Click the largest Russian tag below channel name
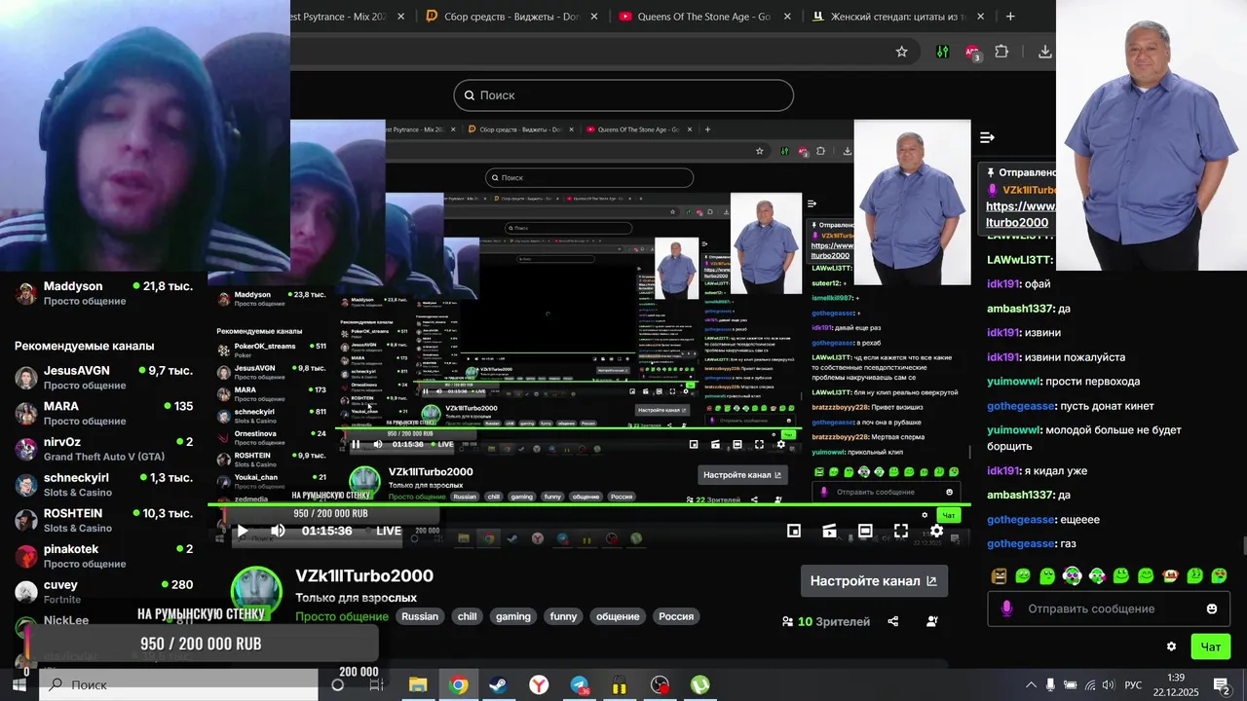1247x701 pixels. [x=420, y=616]
